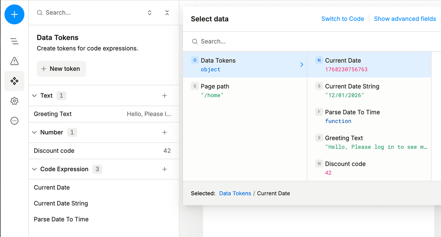441x237 pixels.
Task: Open the warnings triangle sidebar icon
Action: point(14,61)
